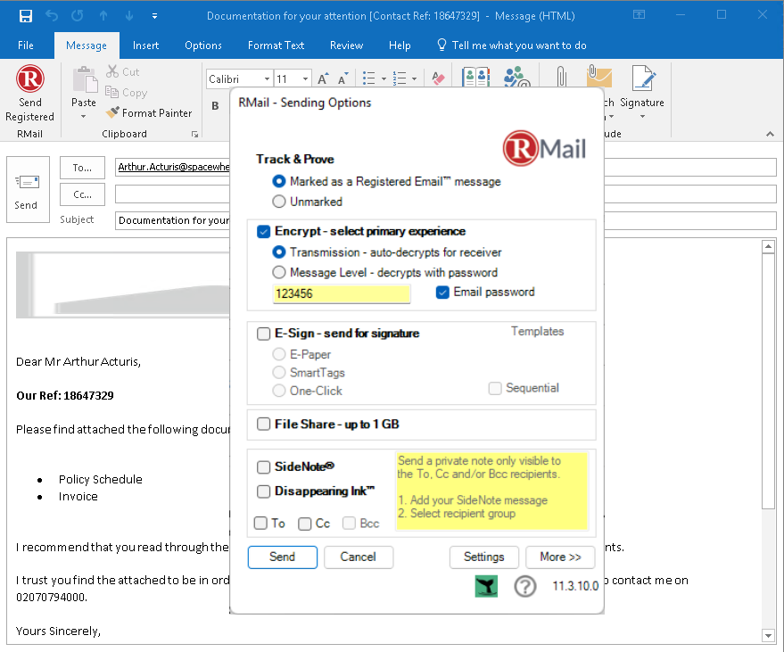Click the yellow password field 123456
The height and width of the screenshot is (652, 784).
click(342, 293)
